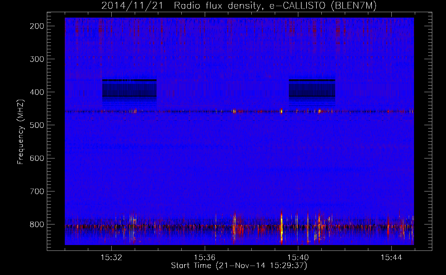Click the bright yellow burst near 15:39 at 800 MHz
The image size is (446, 275).
click(x=281, y=228)
